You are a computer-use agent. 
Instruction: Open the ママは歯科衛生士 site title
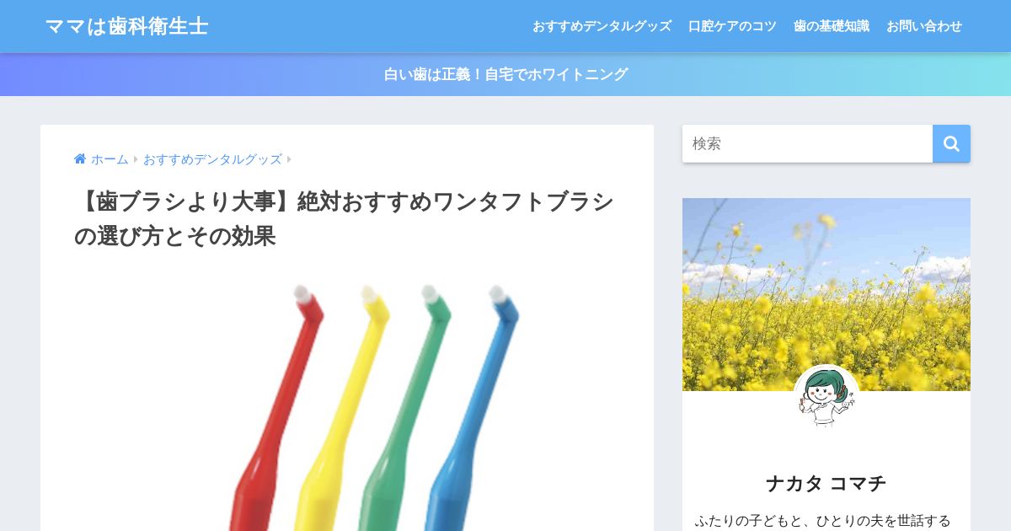(127, 26)
